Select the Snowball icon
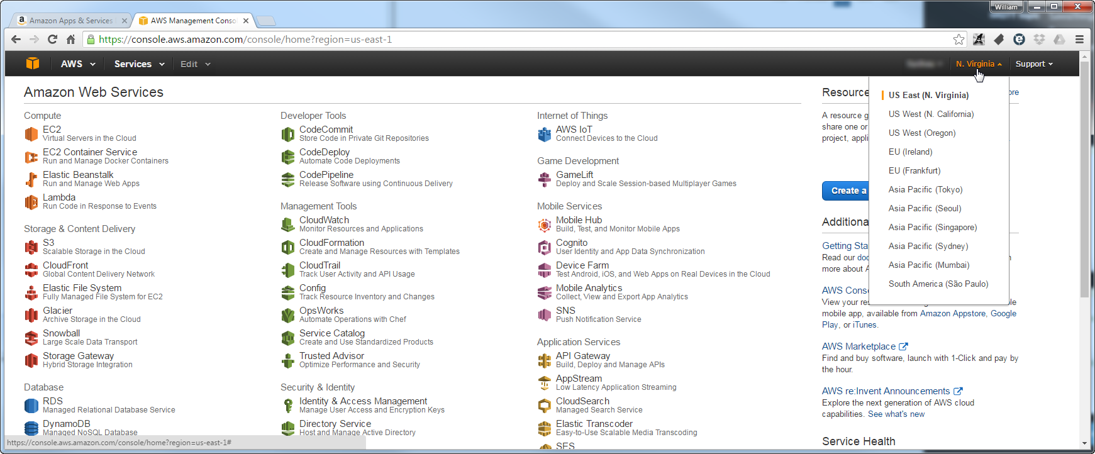 click(31, 338)
